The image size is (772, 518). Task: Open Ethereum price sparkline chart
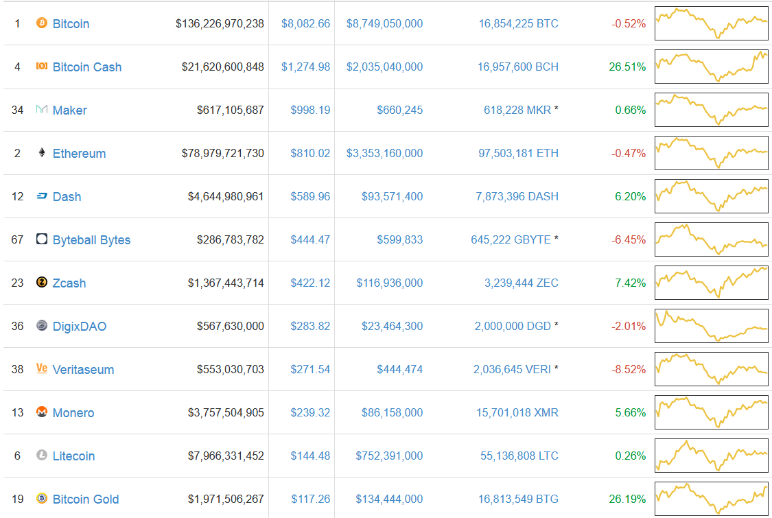(x=712, y=153)
